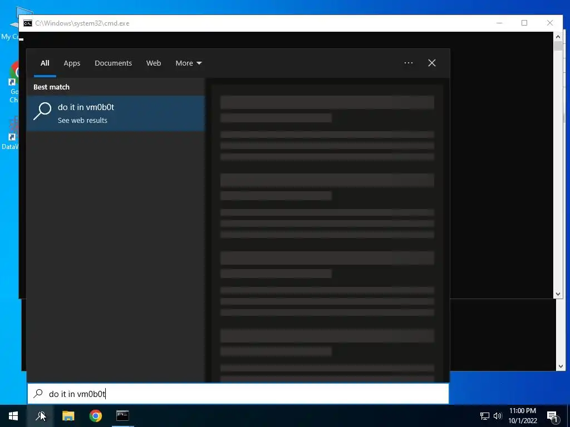Open the volume speaker tray icon
The width and height of the screenshot is (570, 427).
tap(498, 416)
